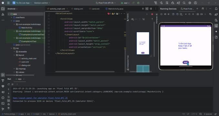219x116 pixels.
Task: Open the Logcat tool window icon
Action: [x=3, y=92]
